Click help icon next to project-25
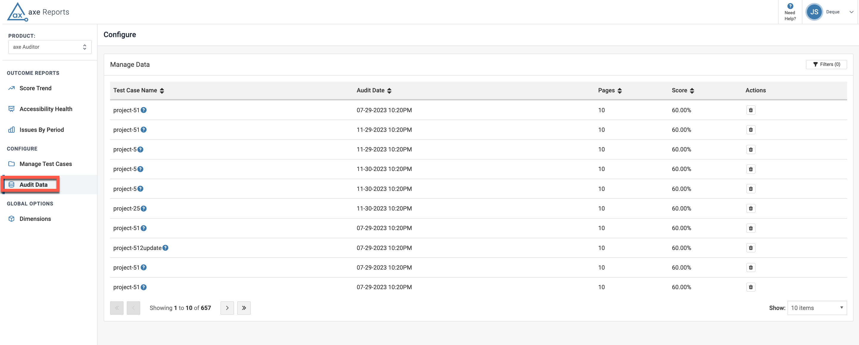859x345 pixels. click(144, 209)
